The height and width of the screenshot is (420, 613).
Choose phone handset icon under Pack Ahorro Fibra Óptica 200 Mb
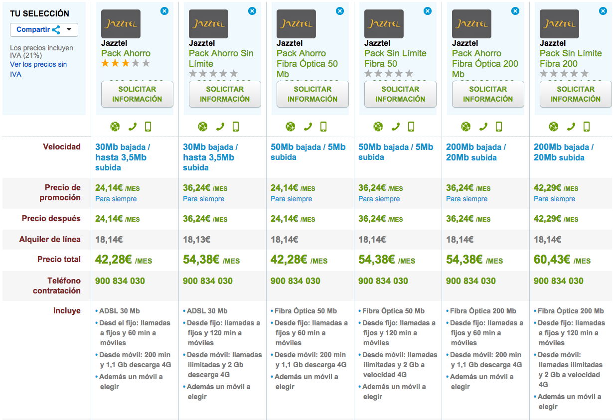click(483, 127)
